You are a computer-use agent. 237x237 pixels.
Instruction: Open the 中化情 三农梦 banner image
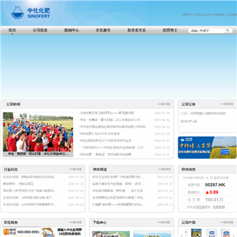point(207,147)
